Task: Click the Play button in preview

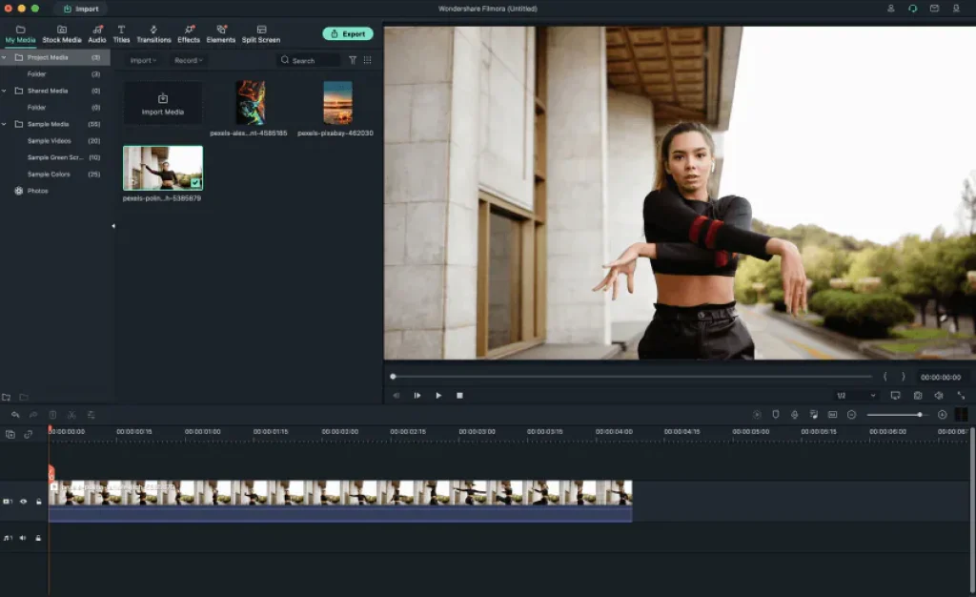Action: tap(438, 396)
